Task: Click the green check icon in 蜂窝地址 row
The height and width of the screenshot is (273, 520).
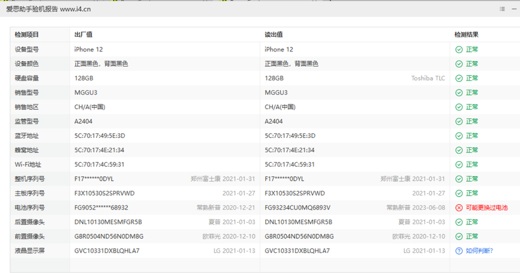Action: (x=459, y=151)
